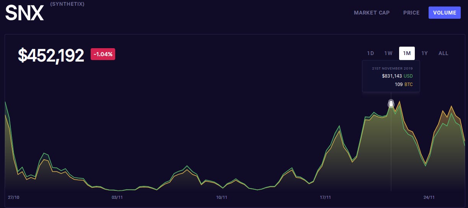Select the ALL time range

click(443, 53)
